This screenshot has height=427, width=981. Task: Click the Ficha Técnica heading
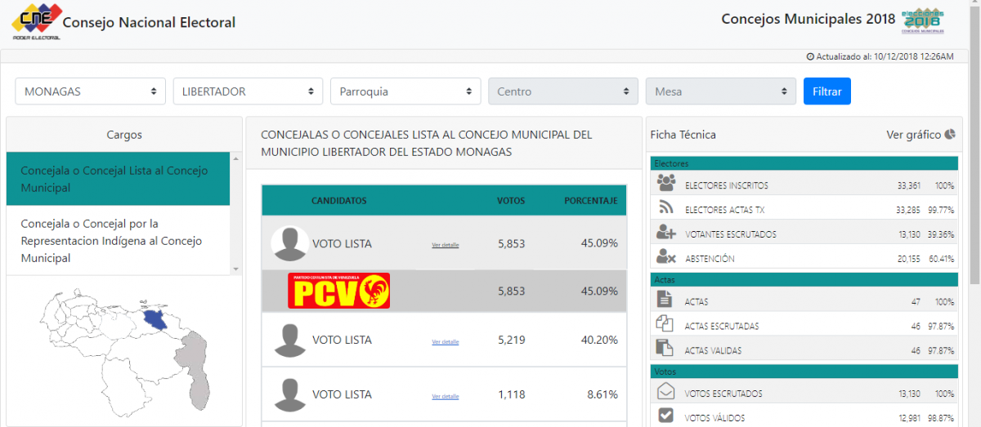tap(683, 135)
